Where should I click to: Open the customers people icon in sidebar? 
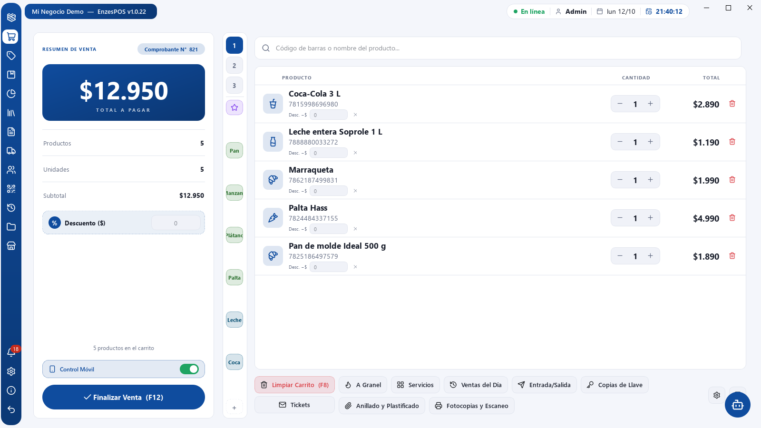[11, 170]
